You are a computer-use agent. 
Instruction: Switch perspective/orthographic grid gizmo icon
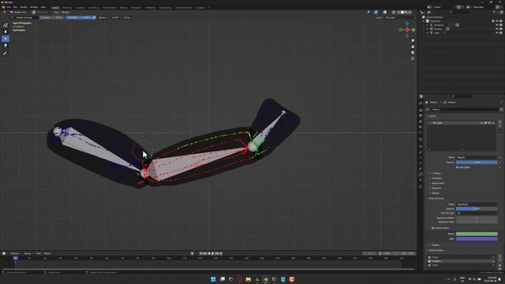point(413,58)
